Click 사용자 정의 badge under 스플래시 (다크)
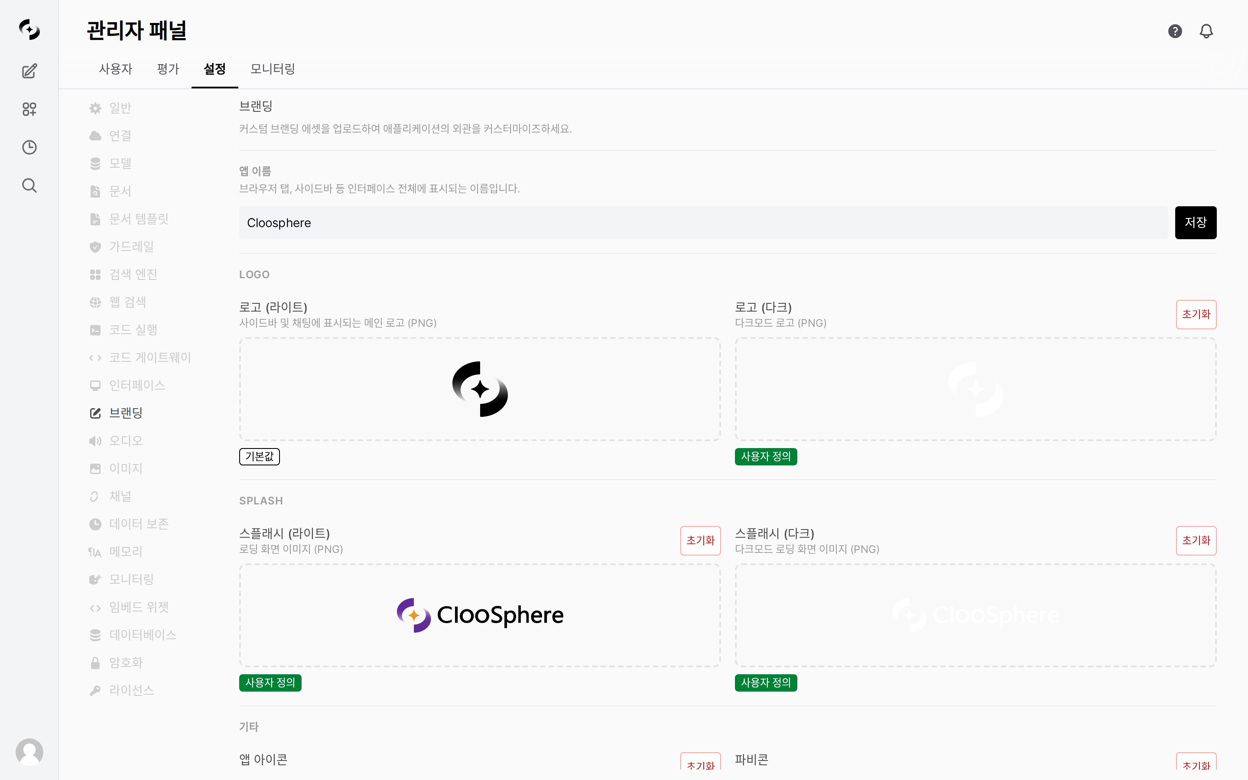The height and width of the screenshot is (780, 1248). pos(765,682)
